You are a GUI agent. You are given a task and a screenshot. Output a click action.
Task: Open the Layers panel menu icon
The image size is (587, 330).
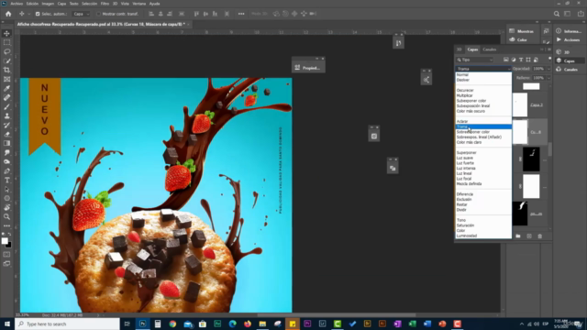549,49
